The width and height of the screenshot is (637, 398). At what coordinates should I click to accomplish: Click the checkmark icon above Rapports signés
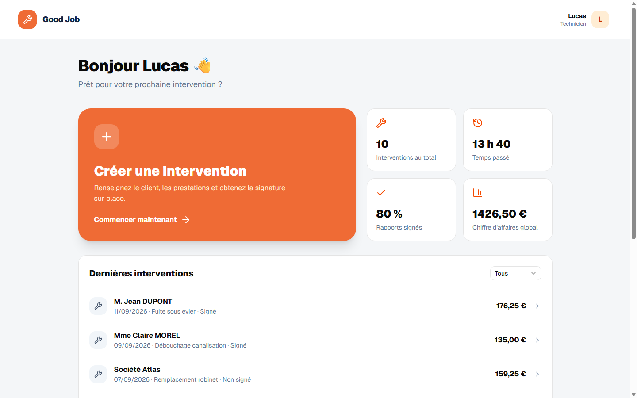click(x=381, y=193)
